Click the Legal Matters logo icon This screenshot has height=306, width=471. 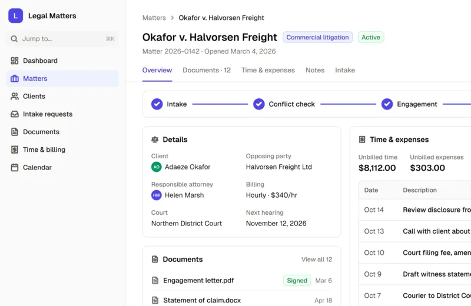[x=16, y=16]
